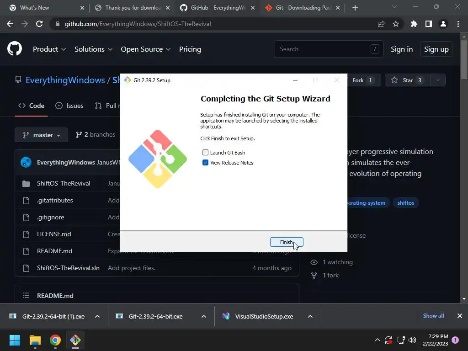Expand VisualStudioSetup.exe download options
Viewport: 468px width, 351px height.
click(310, 316)
